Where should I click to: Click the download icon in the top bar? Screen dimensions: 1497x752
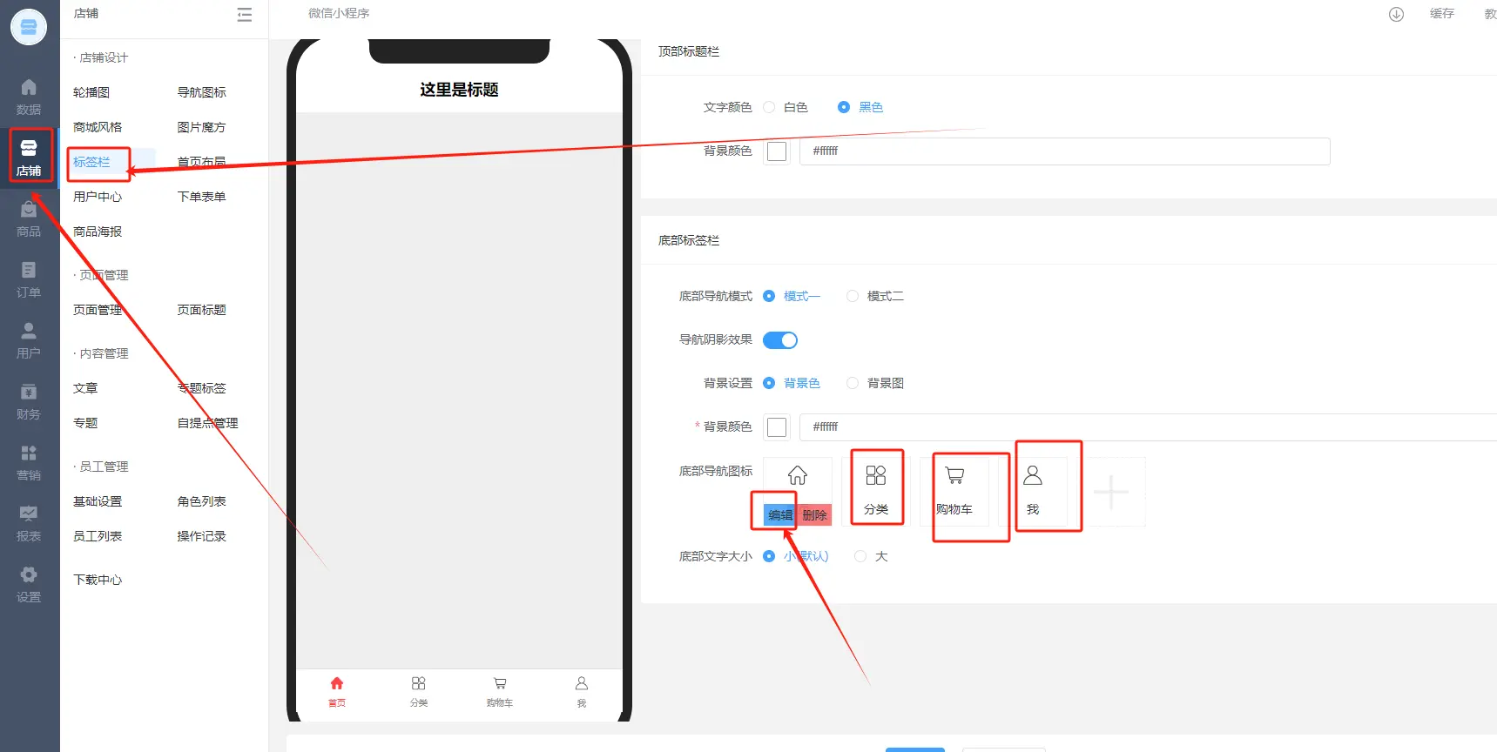point(1396,14)
